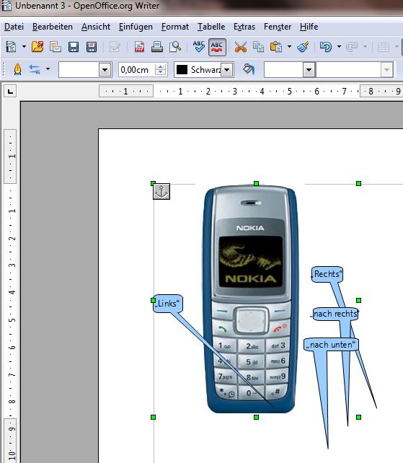Click the Paste clipboard icon

[276, 47]
